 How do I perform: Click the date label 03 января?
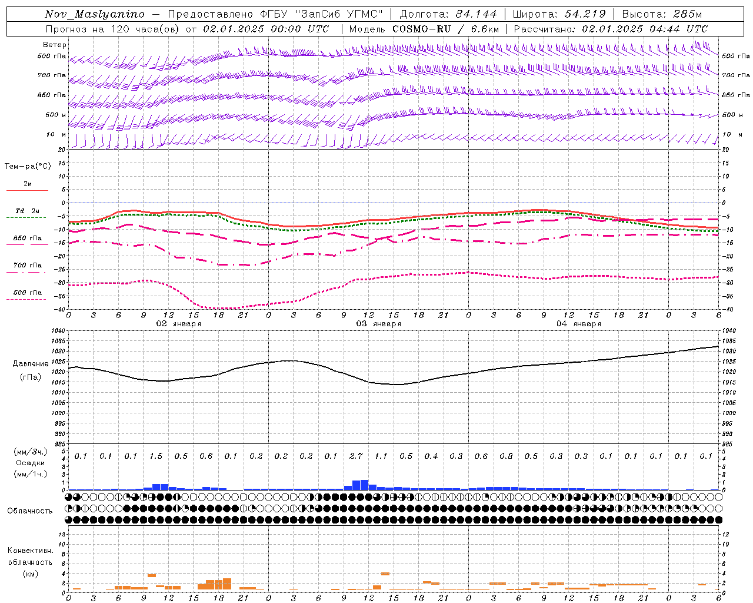tap(379, 324)
